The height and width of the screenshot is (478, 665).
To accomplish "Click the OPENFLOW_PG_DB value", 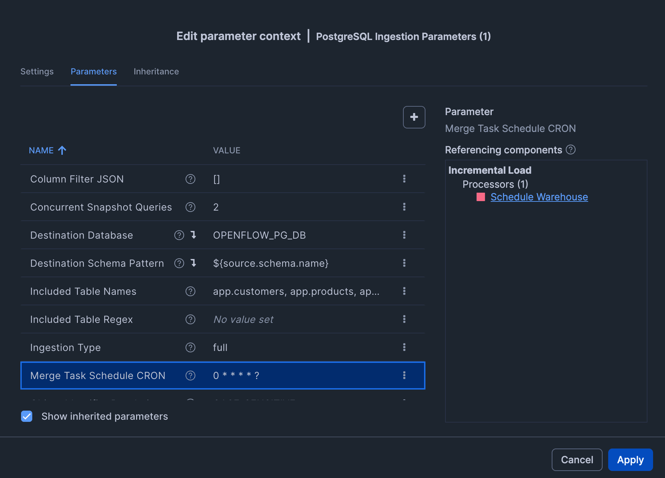I will click(260, 235).
